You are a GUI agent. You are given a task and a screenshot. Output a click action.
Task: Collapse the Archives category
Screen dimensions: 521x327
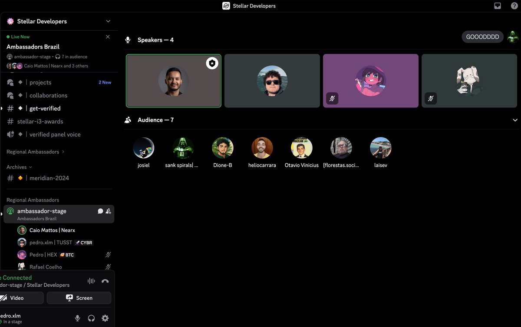19,167
